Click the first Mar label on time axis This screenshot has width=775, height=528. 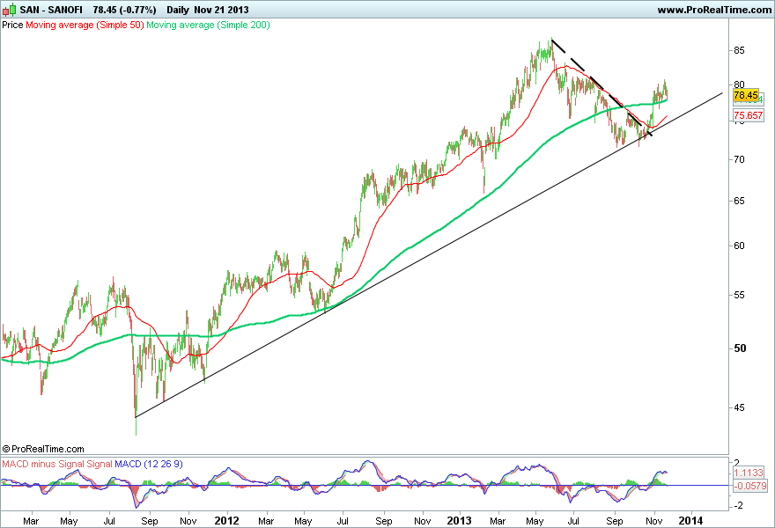pos(31,521)
